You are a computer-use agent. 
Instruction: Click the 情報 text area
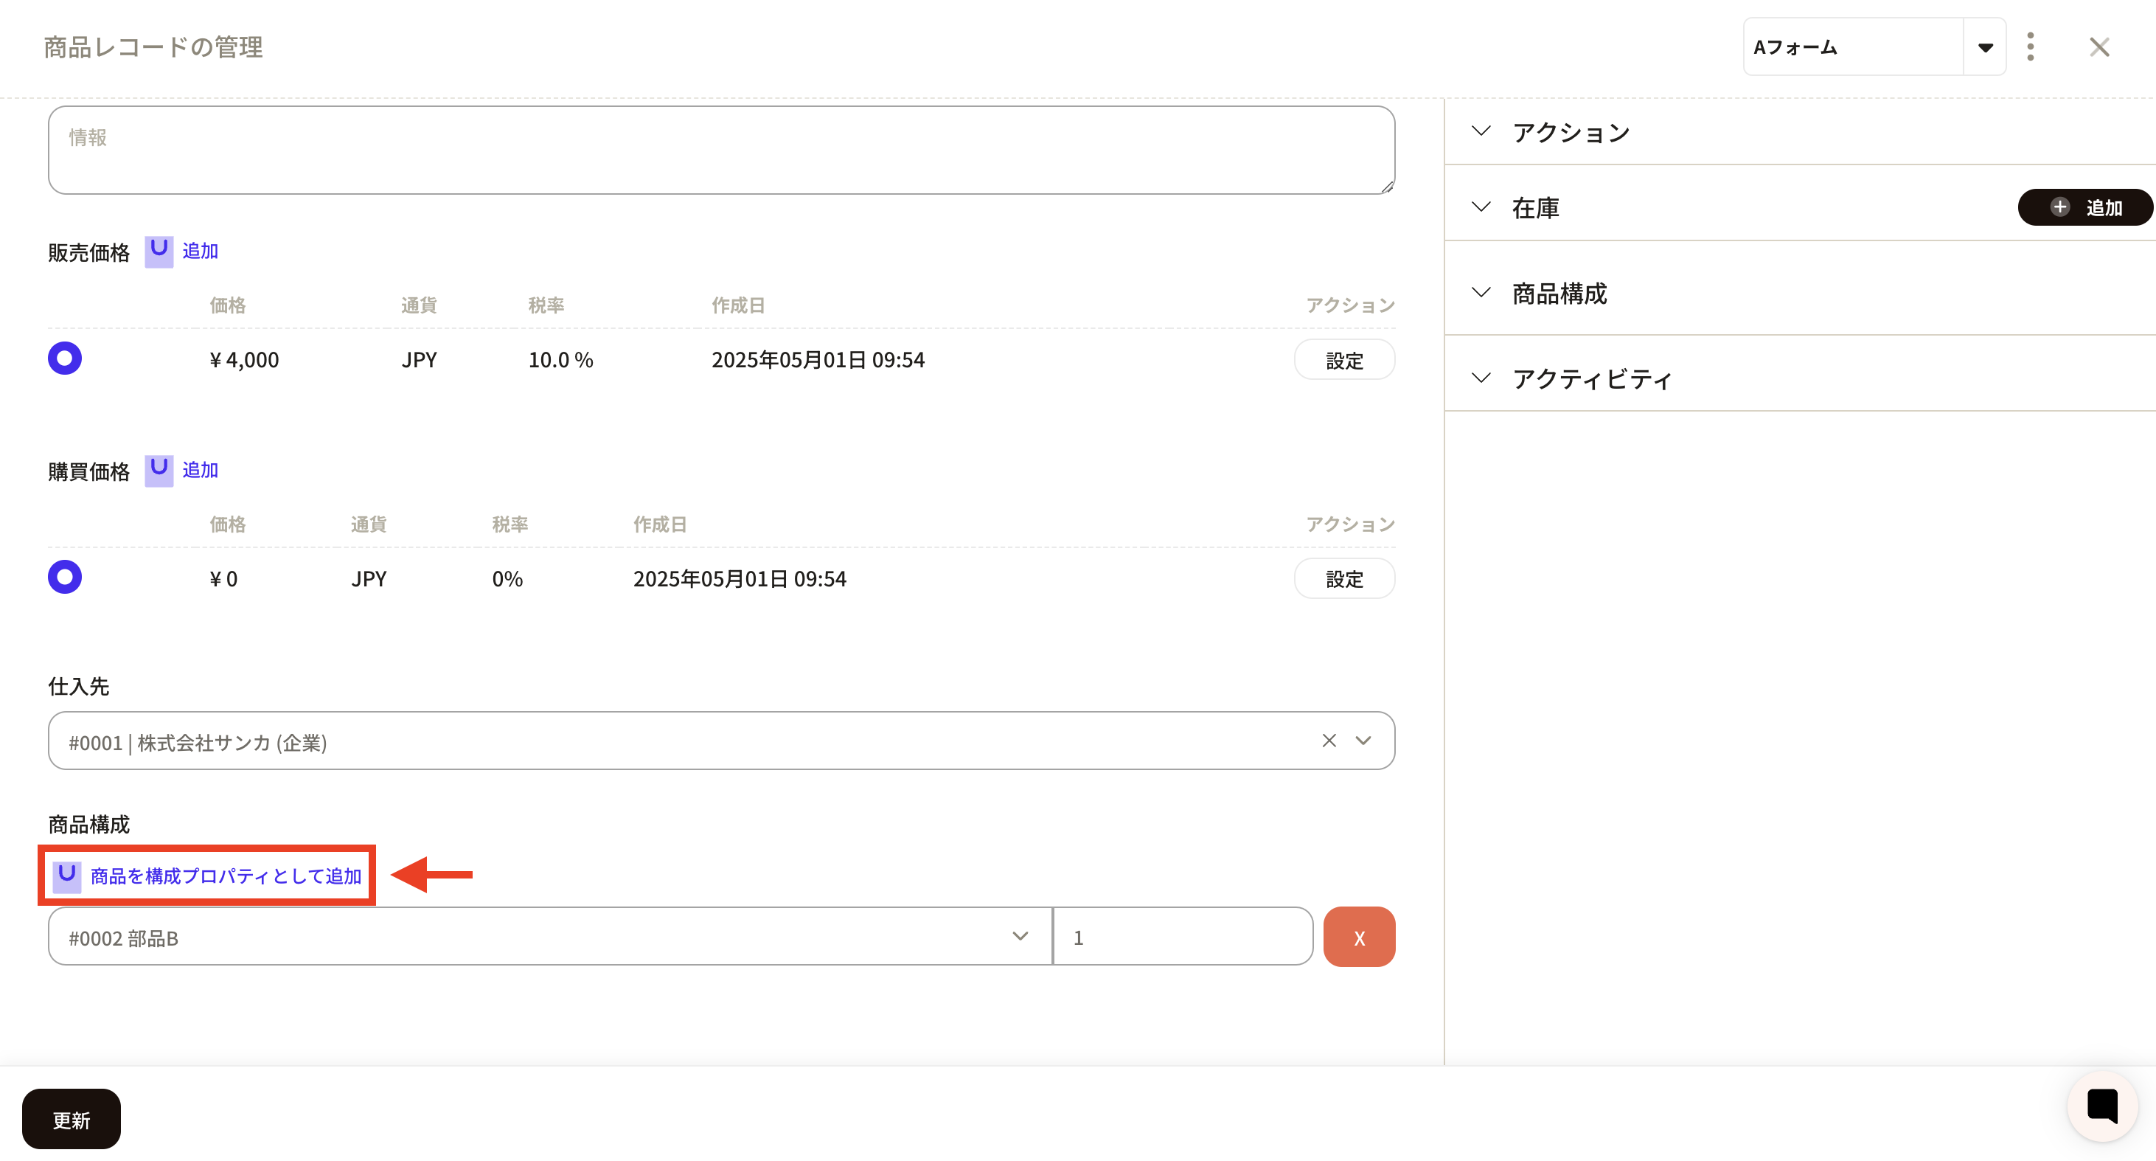pyautogui.click(x=720, y=150)
